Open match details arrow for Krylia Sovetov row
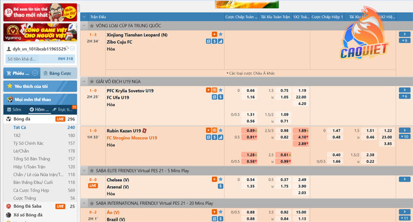The height and width of the screenshot is (222, 413). (x=405, y=90)
